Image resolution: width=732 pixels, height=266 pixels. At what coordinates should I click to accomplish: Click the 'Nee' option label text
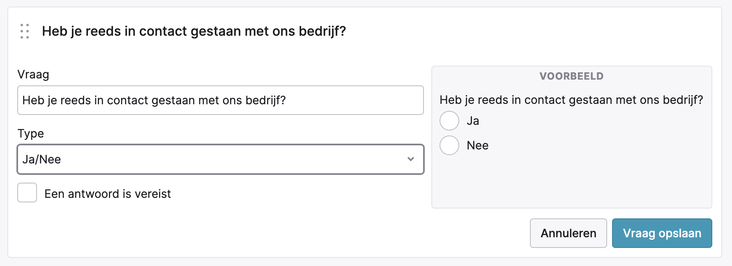477,146
